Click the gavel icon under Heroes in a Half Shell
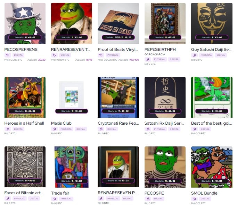Screen dimensions: 237x207 pyautogui.click(x=8, y=129)
